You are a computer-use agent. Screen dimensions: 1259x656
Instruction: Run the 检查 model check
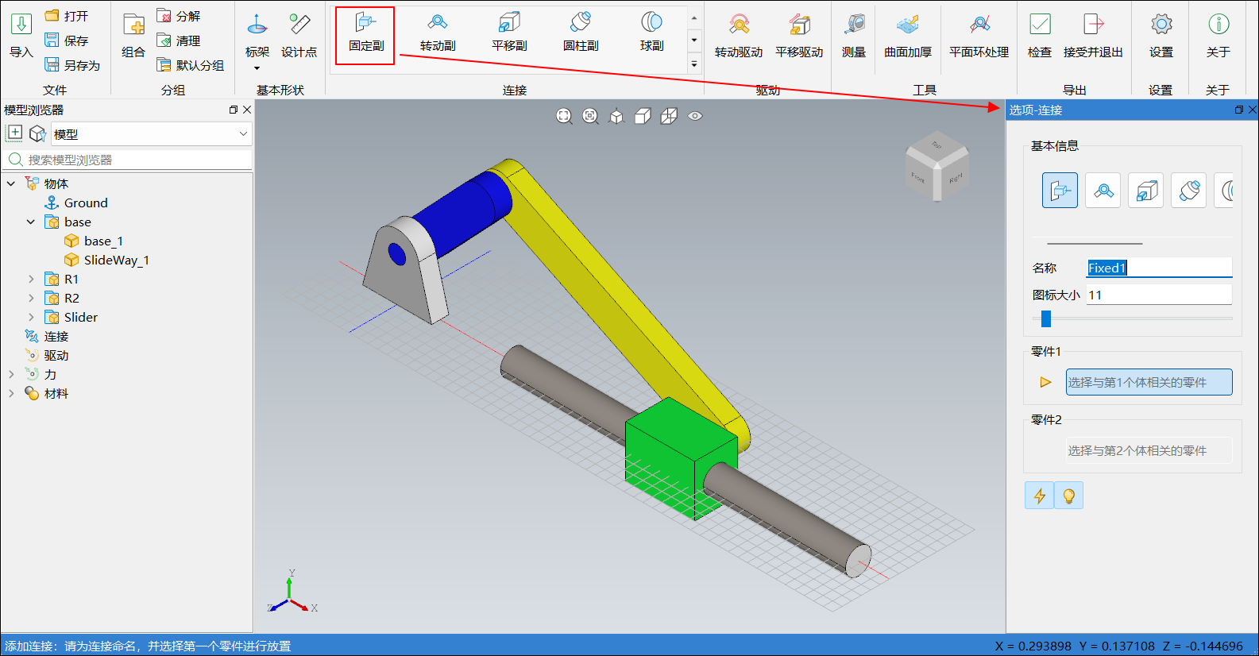click(1039, 36)
